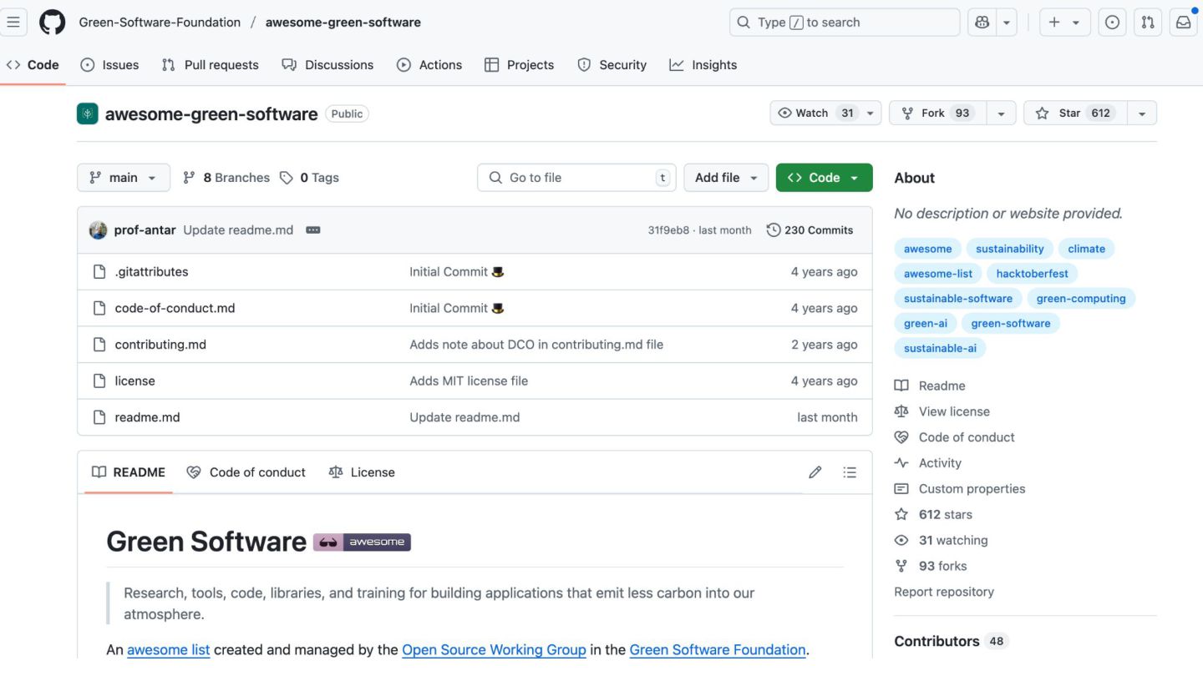
Task: Switch to the Discussions tab
Action: coord(327,65)
